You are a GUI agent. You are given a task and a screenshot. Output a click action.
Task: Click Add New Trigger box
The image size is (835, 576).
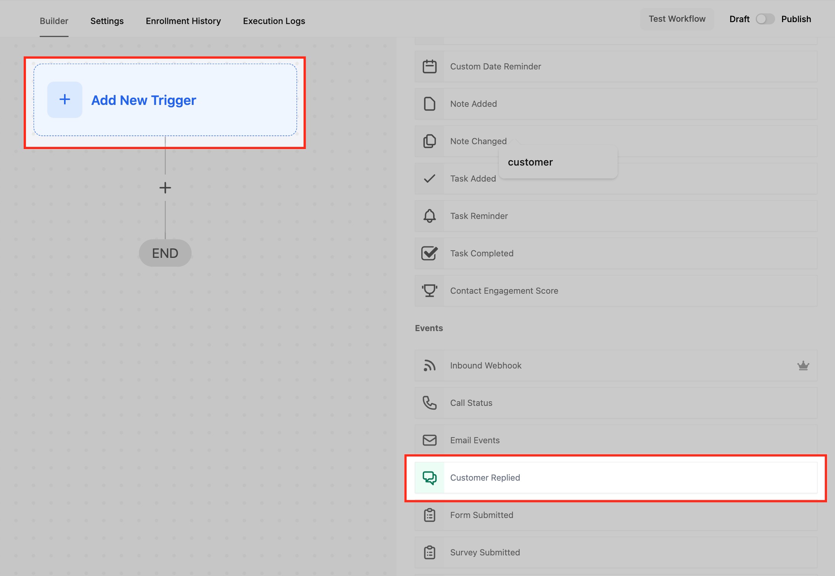pos(165,100)
